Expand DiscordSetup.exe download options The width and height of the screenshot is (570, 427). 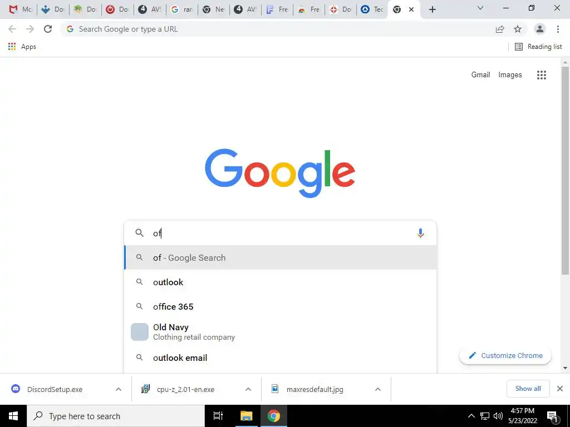tap(118, 389)
